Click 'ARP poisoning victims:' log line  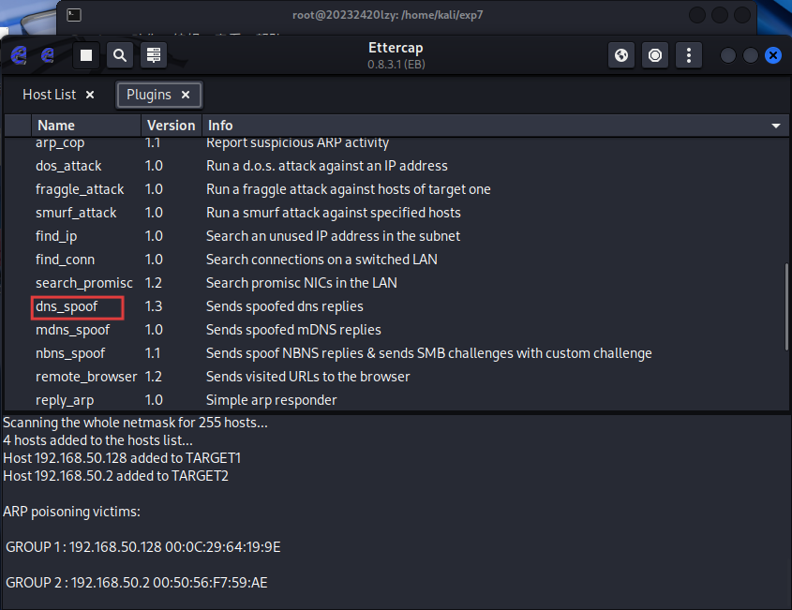pyautogui.click(x=72, y=512)
